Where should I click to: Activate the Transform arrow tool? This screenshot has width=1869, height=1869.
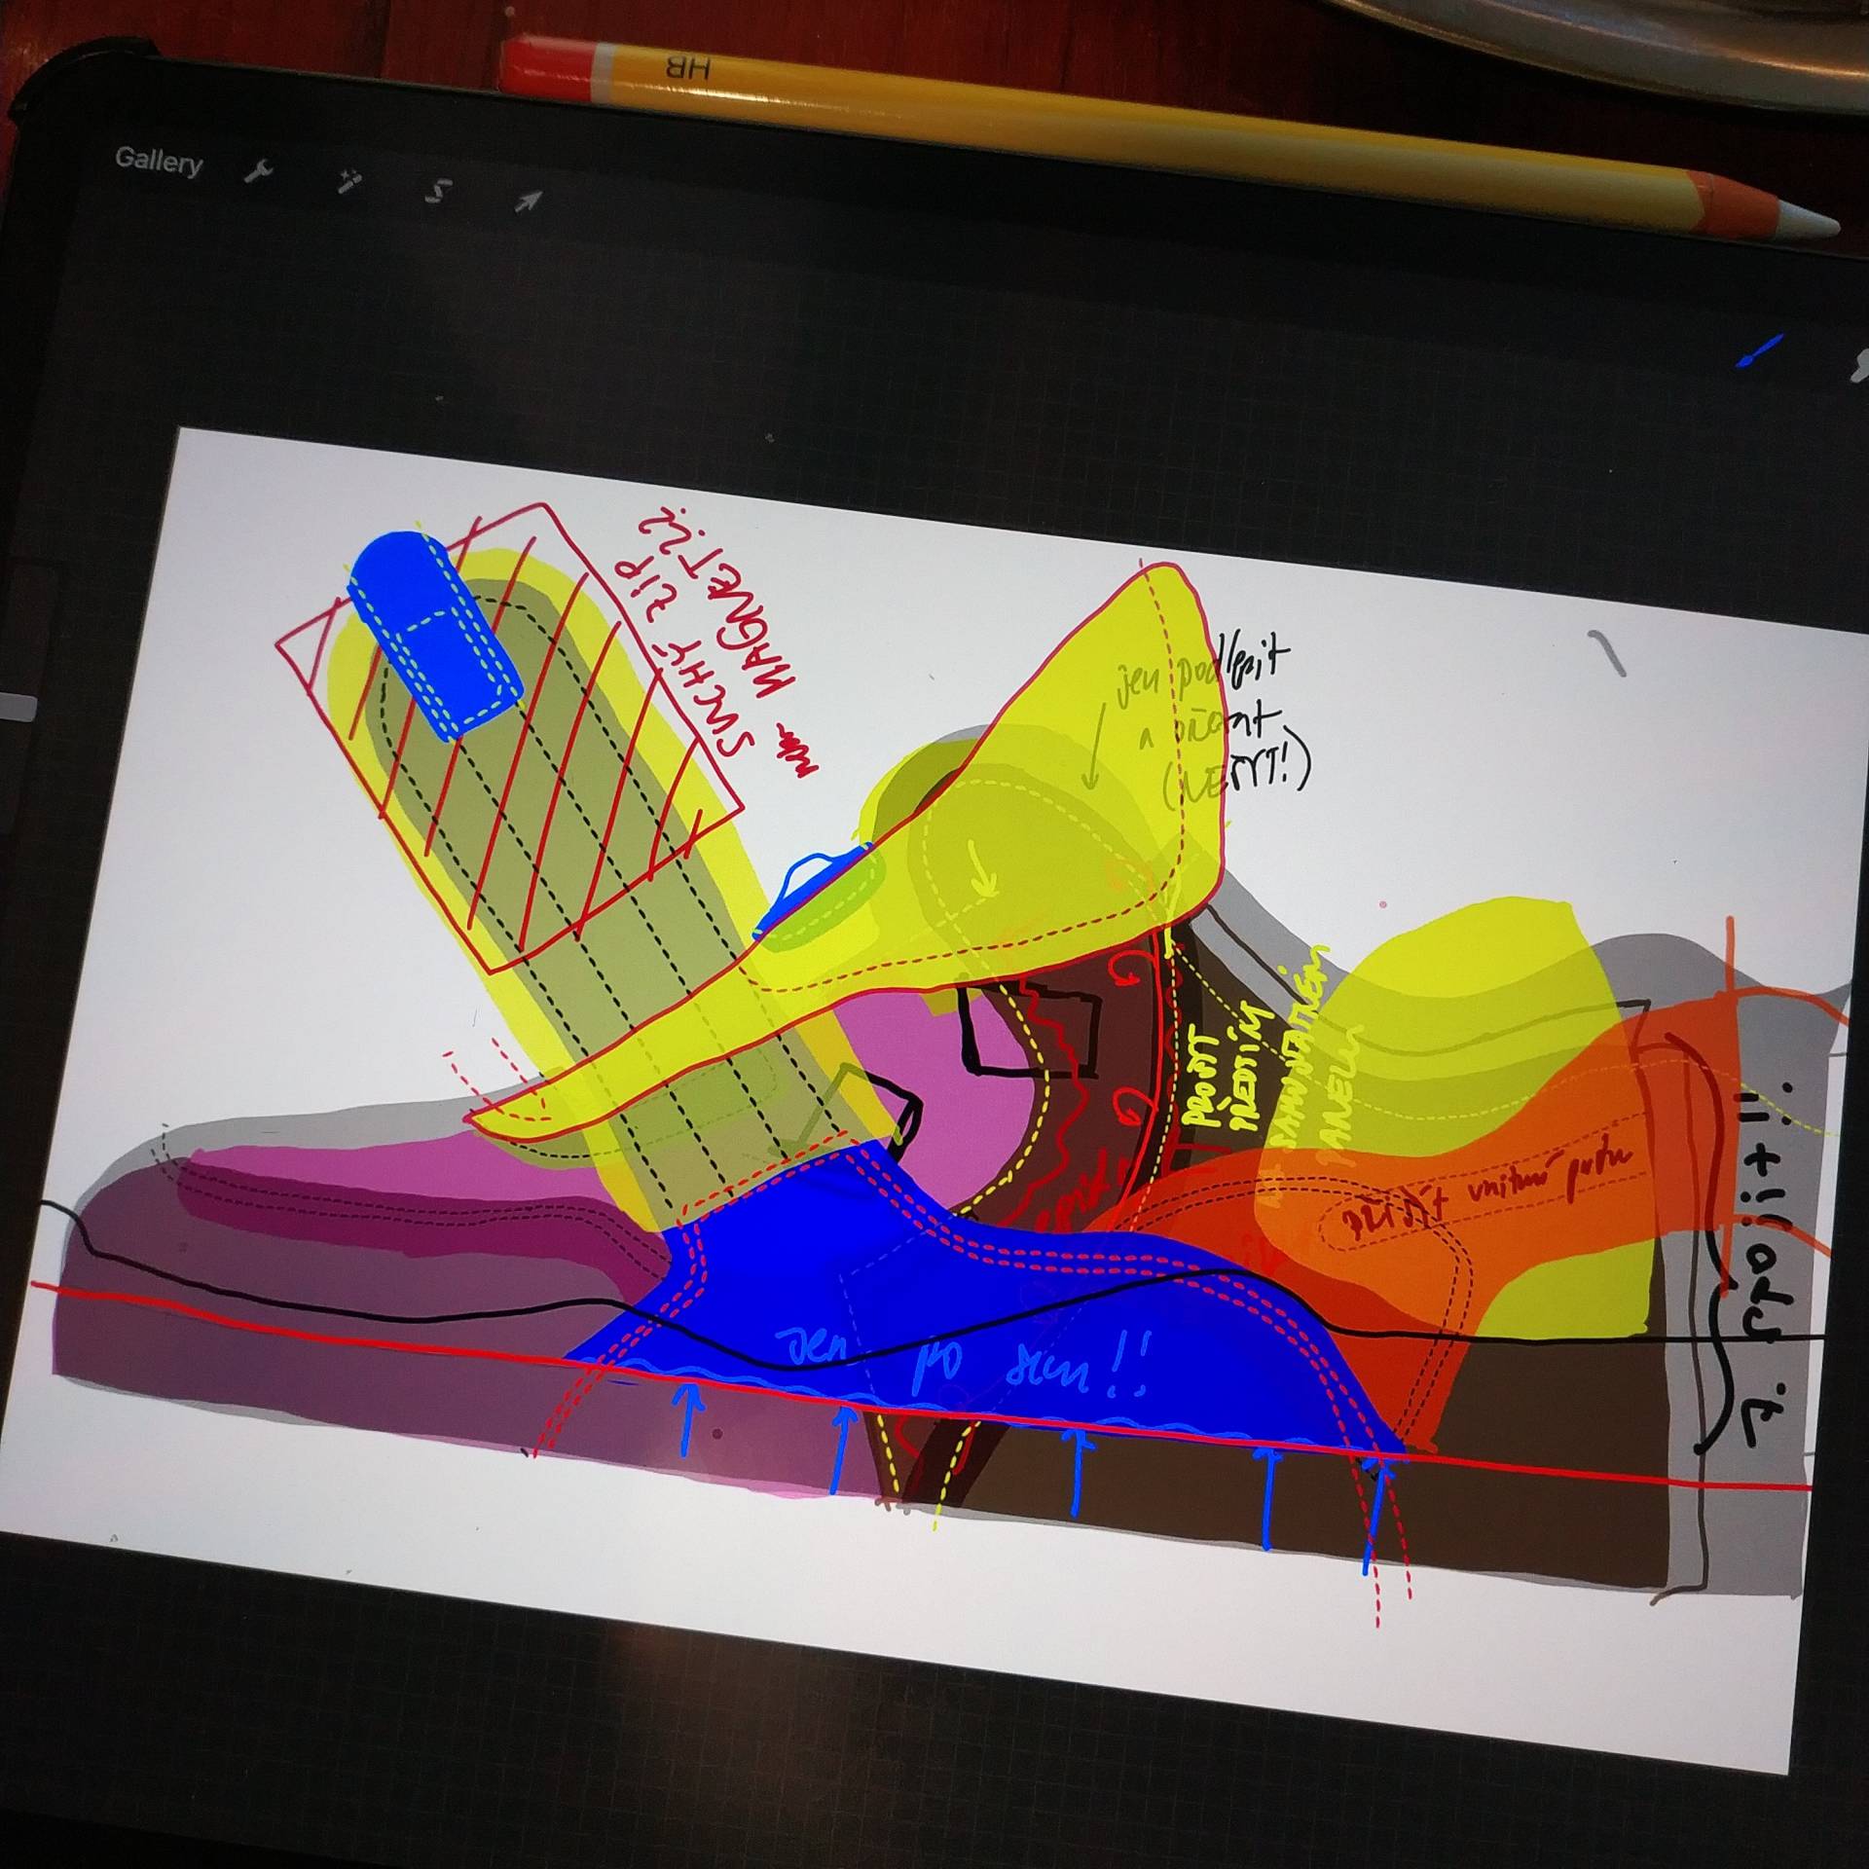[x=529, y=201]
